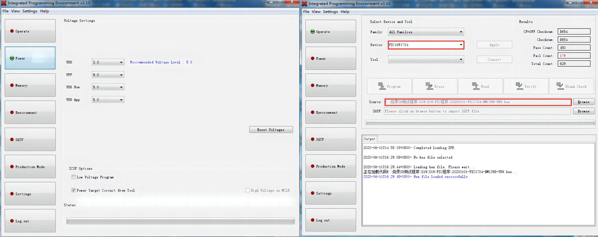Open Help menu in right window
Image resolution: width=598 pixels, height=237 pixels.
point(345,11)
